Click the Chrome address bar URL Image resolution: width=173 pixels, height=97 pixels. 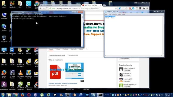pyautogui.click(x=76, y=8)
